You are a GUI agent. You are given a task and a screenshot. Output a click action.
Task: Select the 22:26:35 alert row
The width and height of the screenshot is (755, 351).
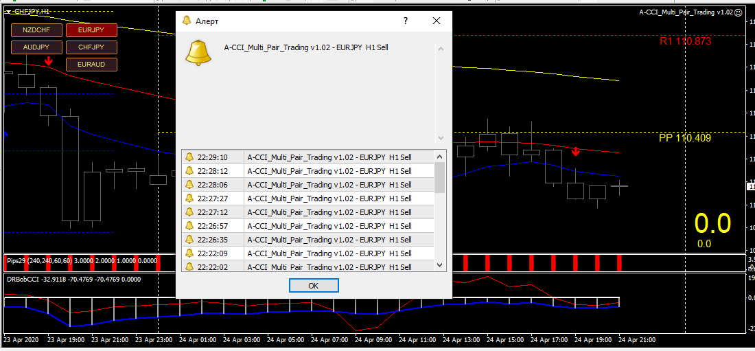[x=307, y=240]
